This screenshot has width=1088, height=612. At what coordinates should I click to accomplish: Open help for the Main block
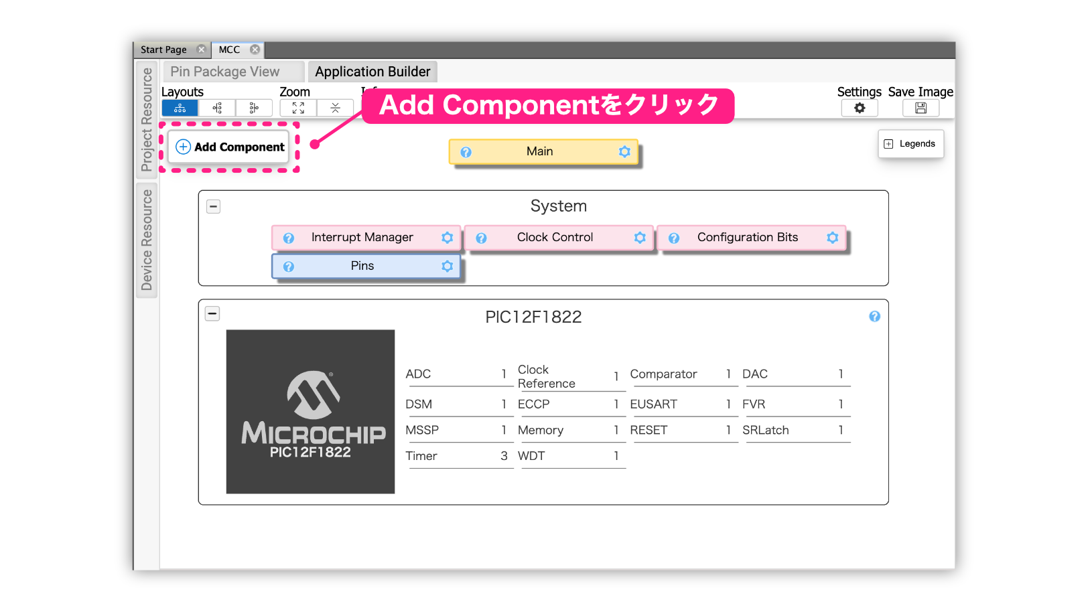tap(466, 152)
